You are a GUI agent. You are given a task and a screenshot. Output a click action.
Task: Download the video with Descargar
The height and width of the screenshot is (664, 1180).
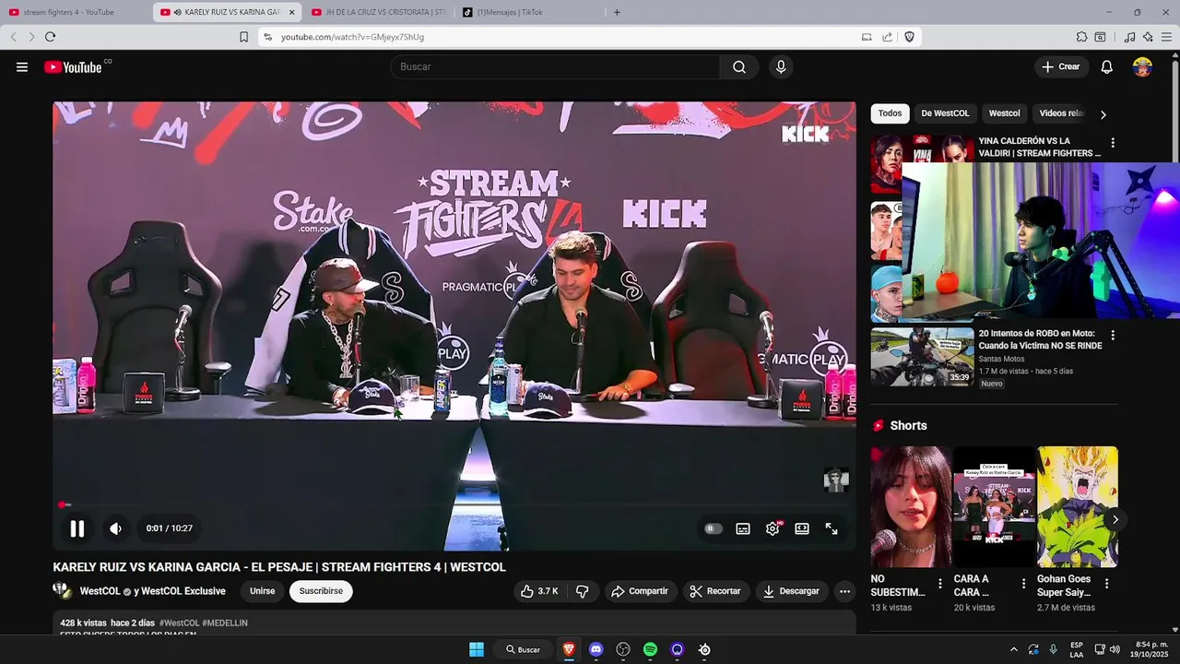[791, 591]
